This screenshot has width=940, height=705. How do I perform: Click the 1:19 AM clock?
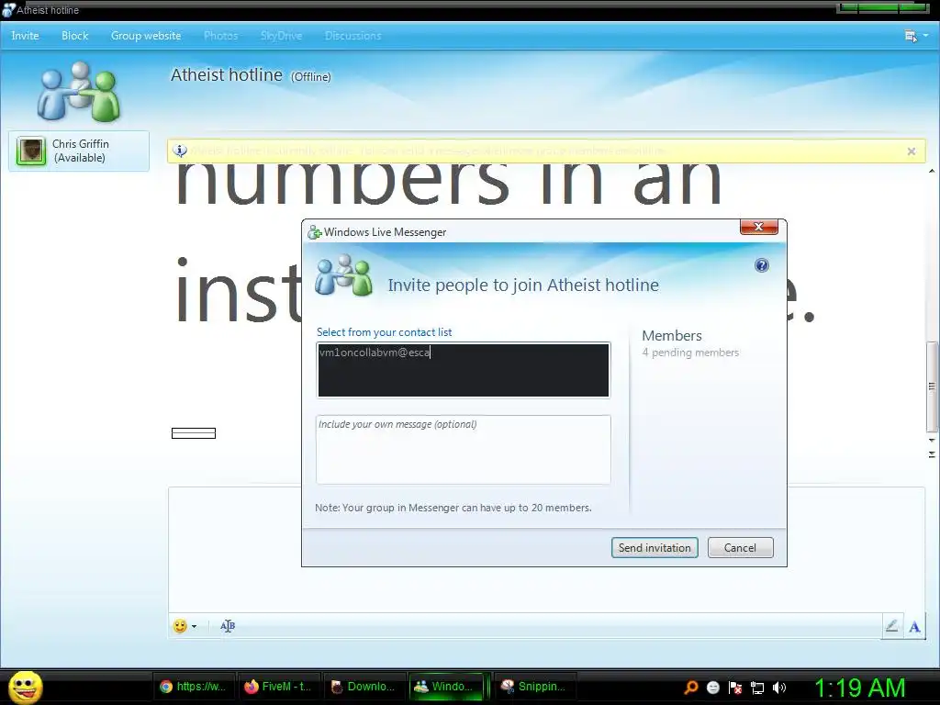point(860,688)
